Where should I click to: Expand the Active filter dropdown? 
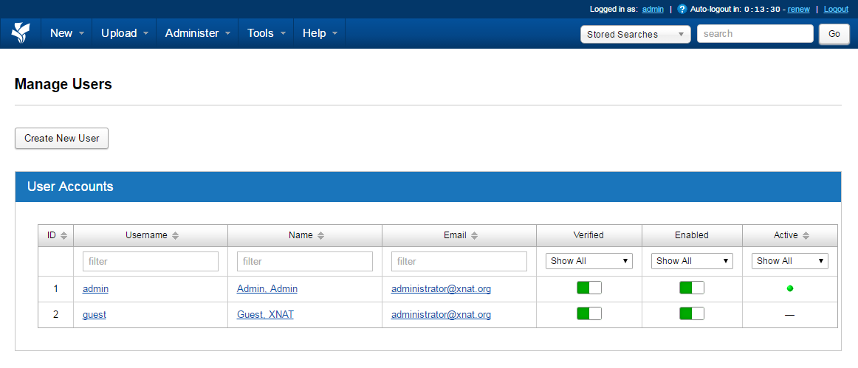point(789,261)
